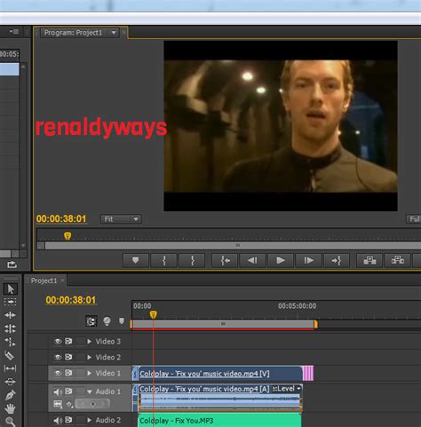Click the timeline playhead marker
The width and height of the screenshot is (421, 427).
tap(153, 314)
